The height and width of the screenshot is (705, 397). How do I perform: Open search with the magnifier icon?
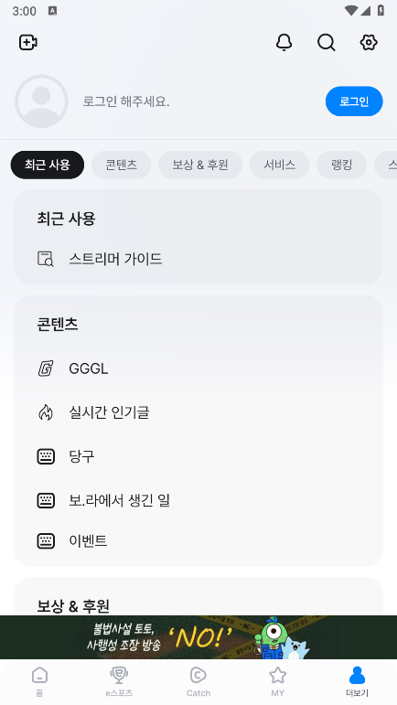tap(326, 43)
